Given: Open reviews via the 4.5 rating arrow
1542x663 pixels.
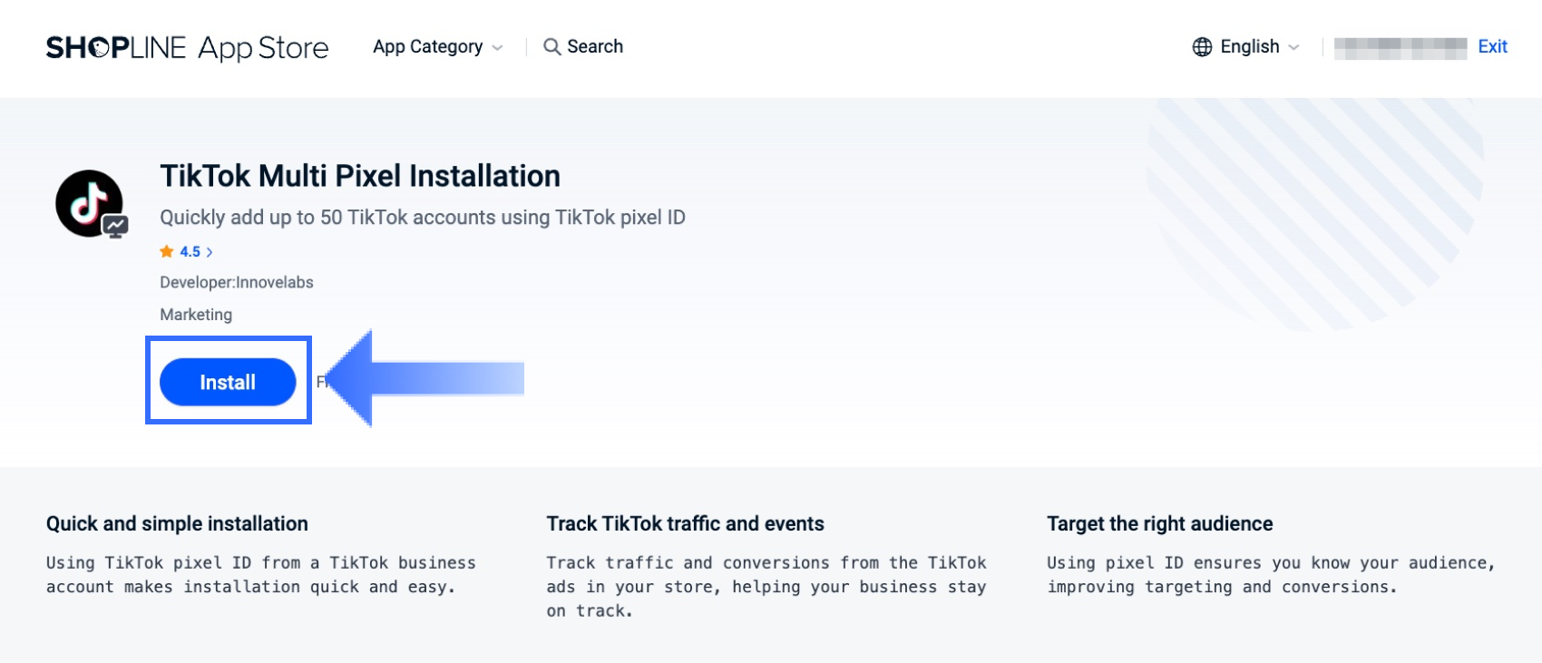Looking at the screenshot, I should [210, 252].
